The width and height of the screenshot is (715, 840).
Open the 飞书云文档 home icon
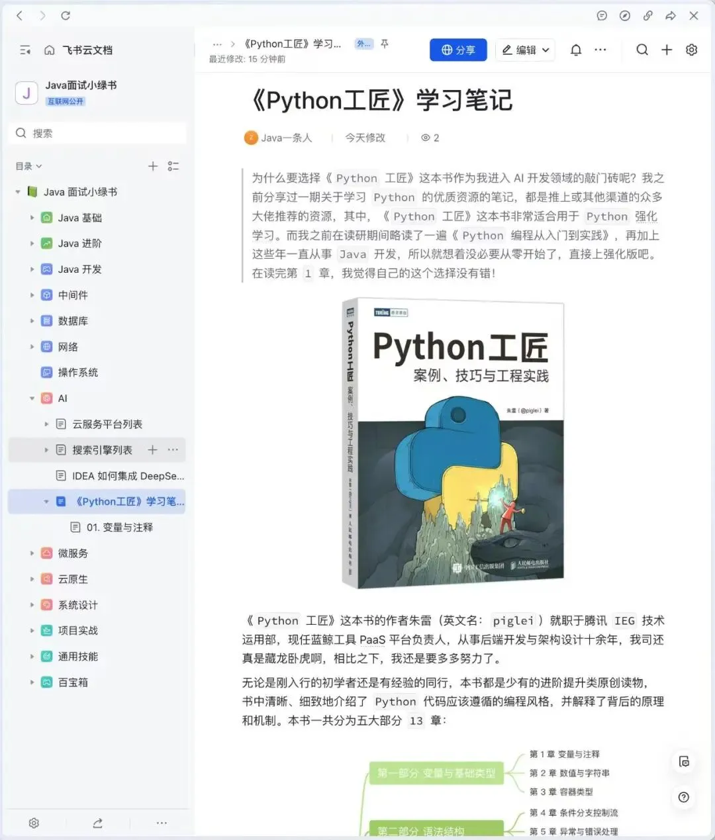click(49, 50)
